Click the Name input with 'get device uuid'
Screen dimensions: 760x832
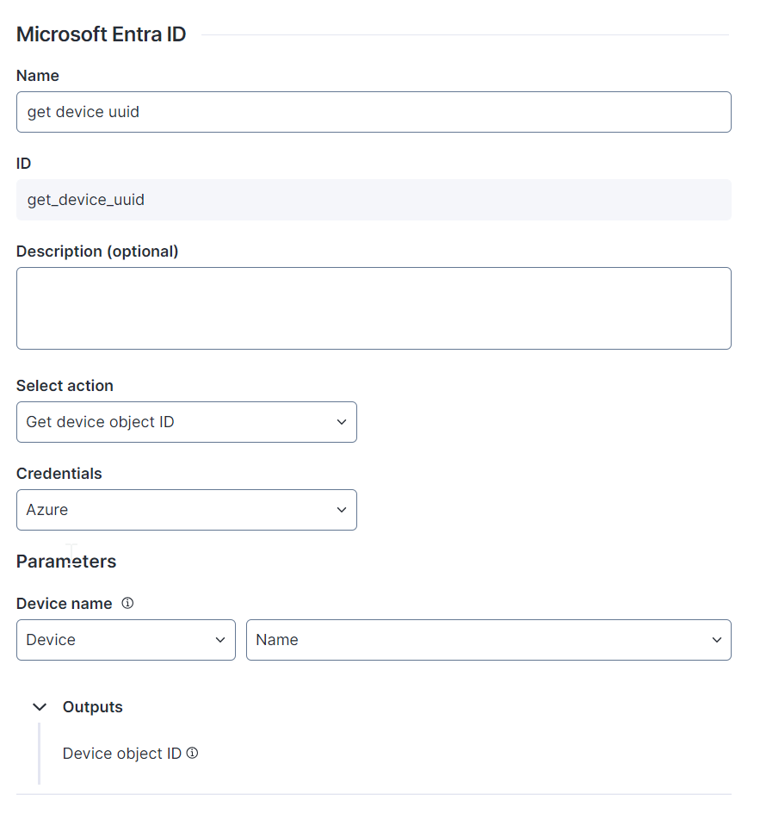pos(374,112)
